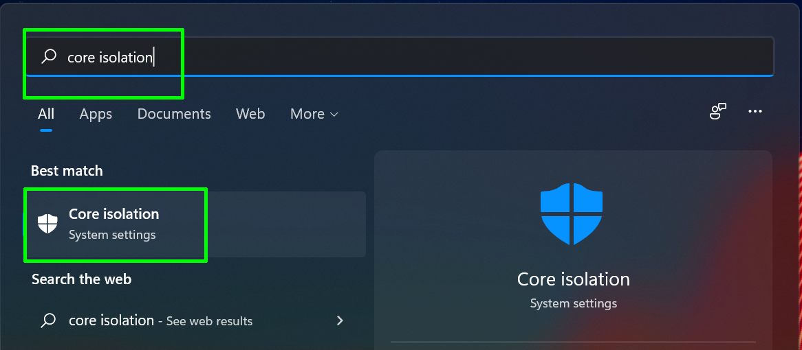Open the three-dot options menu
802x350 pixels.
(755, 111)
